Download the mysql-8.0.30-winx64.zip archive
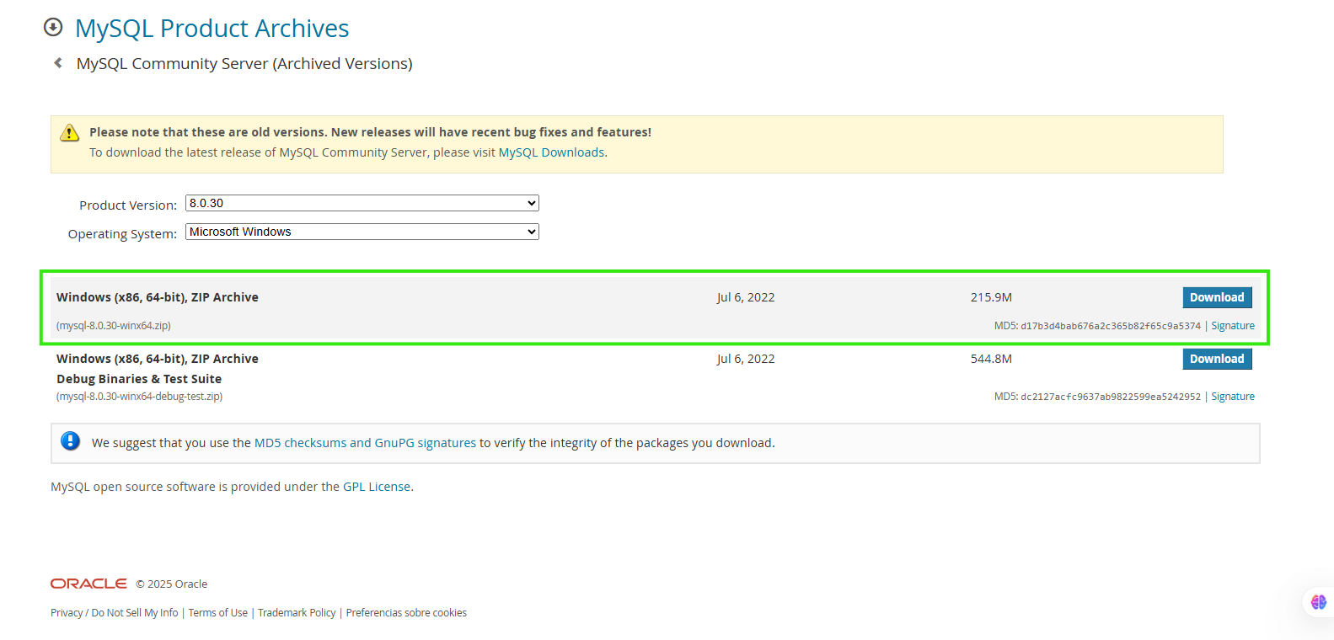The height and width of the screenshot is (640, 1334). [1217, 297]
